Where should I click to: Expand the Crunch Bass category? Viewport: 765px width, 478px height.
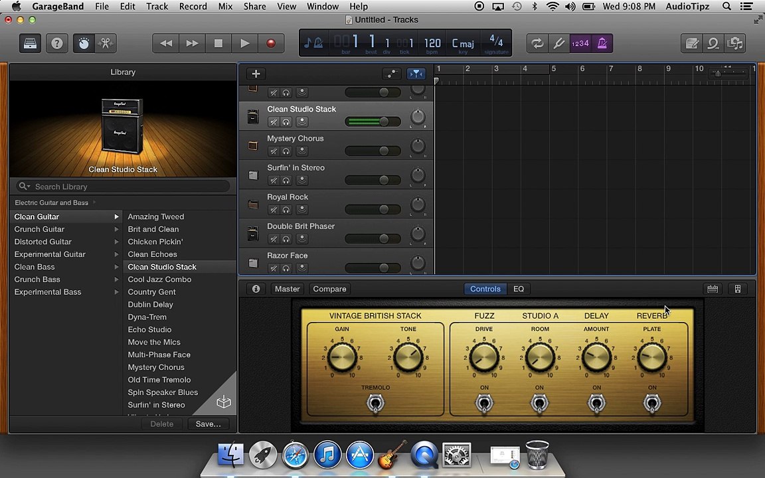116,279
